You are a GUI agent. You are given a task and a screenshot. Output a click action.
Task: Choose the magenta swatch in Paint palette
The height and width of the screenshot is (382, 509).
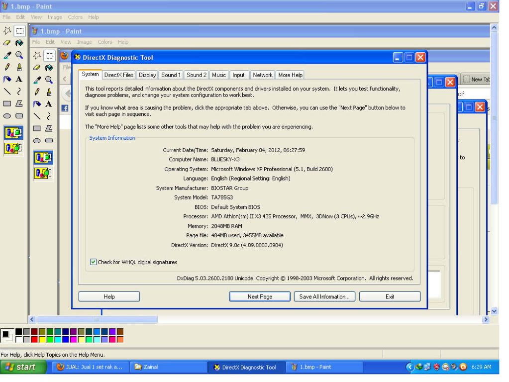coord(73,340)
